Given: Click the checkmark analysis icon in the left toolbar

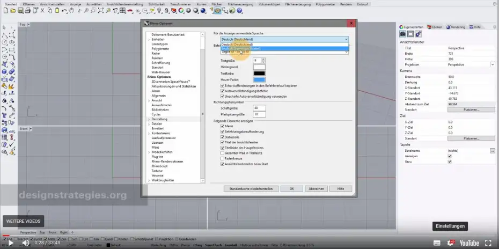Looking at the screenshot, I should pos(12,144).
